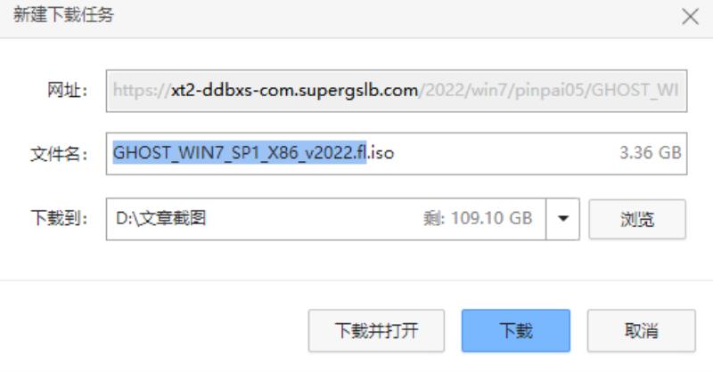Click the highlighted GHOST_WIN7_SP1_X86 filename text

[x=239, y=152]
